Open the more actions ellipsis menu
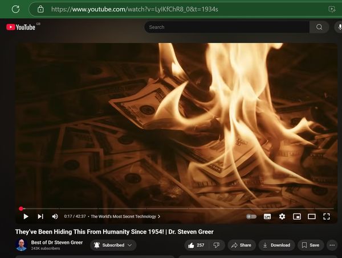342x258 pixels. [332, 245]
